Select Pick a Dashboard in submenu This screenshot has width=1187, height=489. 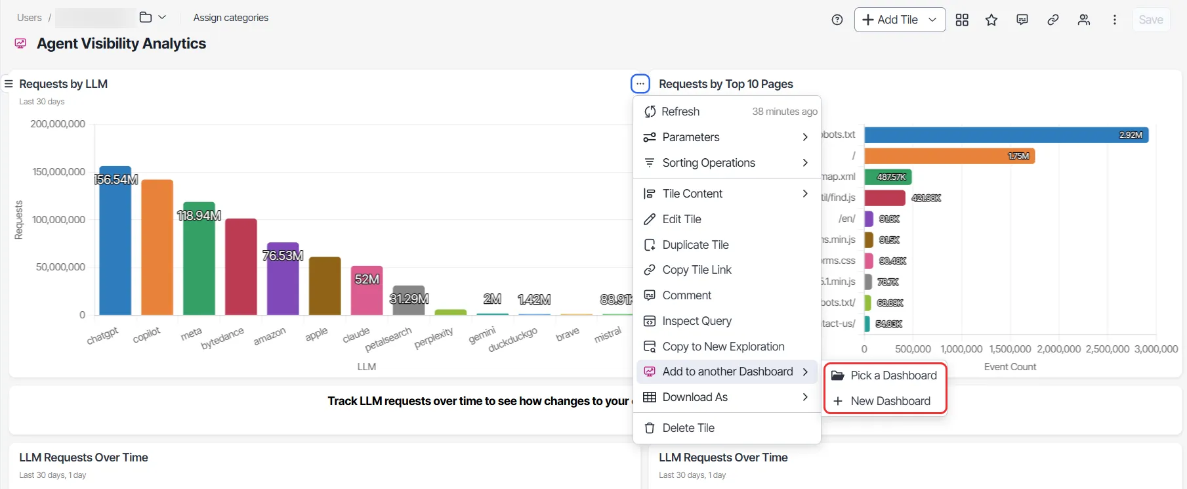pos(885,375)
